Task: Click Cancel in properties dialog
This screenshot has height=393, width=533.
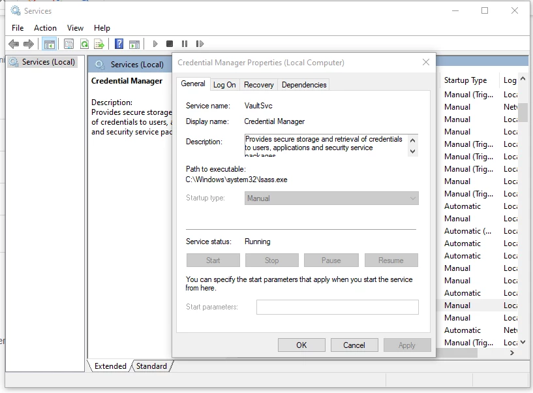Action: pyautogui.click(x=354, y=345)
